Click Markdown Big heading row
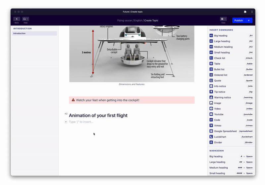Screen dimensions: 265x185 click(x=231, y=156)
